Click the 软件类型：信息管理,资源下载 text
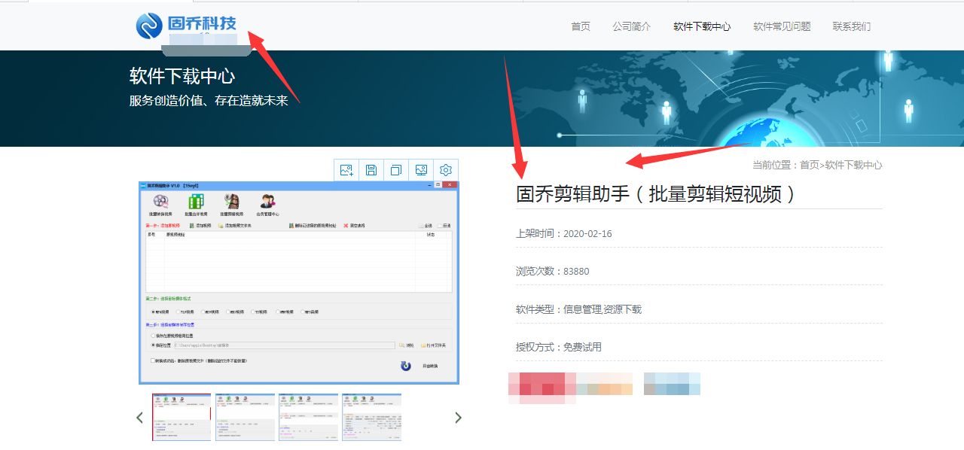This screenshot has width=964, height=450. point(578,309)
